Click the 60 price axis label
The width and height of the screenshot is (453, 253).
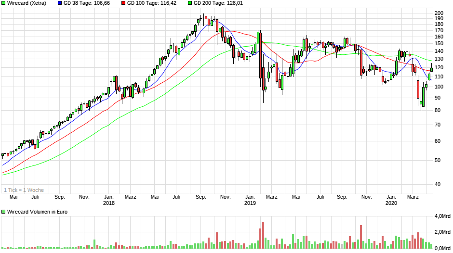pyautogui.click(x=438, y=141)
